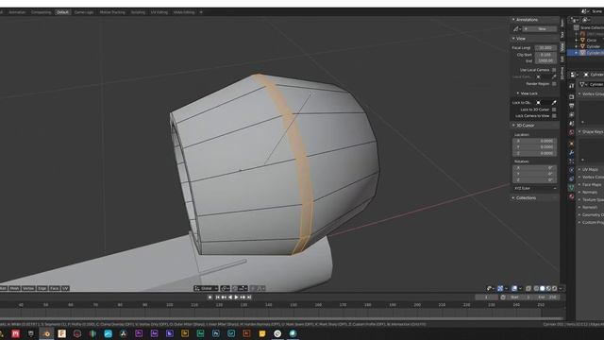
Task: Adjust 3D Cursor Location Z value
Action: (x=535, y=153)
